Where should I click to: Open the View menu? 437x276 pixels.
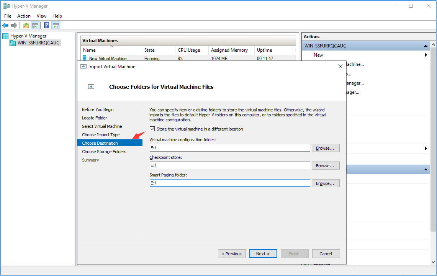[41, 16]
